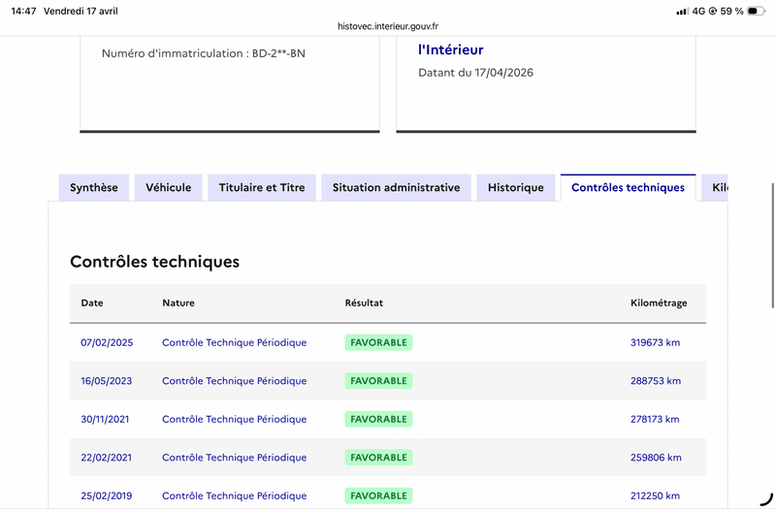Select the Situation administrative tab

[x=396, y=187]
